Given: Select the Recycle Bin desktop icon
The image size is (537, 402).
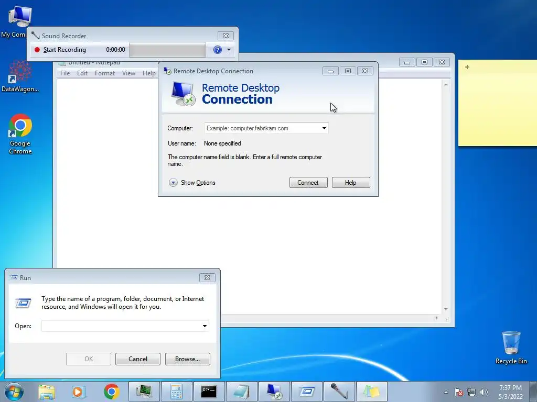Looking at the screenshot, I should click(511, 348).
